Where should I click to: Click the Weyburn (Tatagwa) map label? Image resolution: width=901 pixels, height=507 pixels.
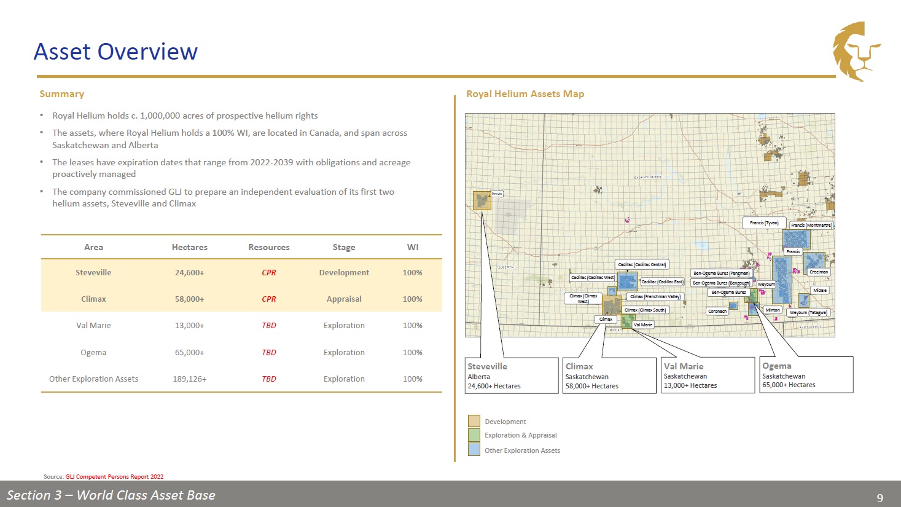[808, 312]
